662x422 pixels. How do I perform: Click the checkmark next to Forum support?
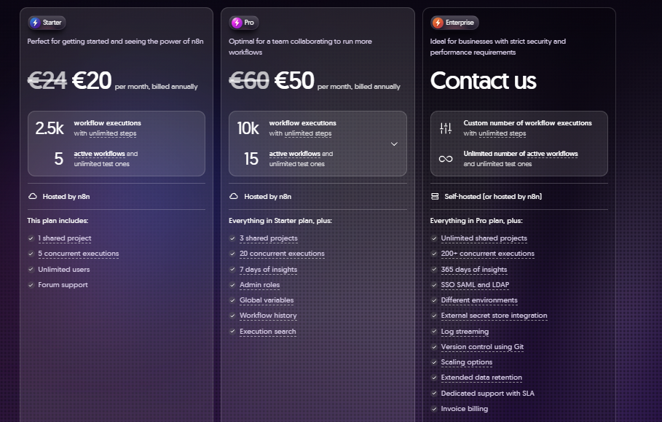[31, 285]
